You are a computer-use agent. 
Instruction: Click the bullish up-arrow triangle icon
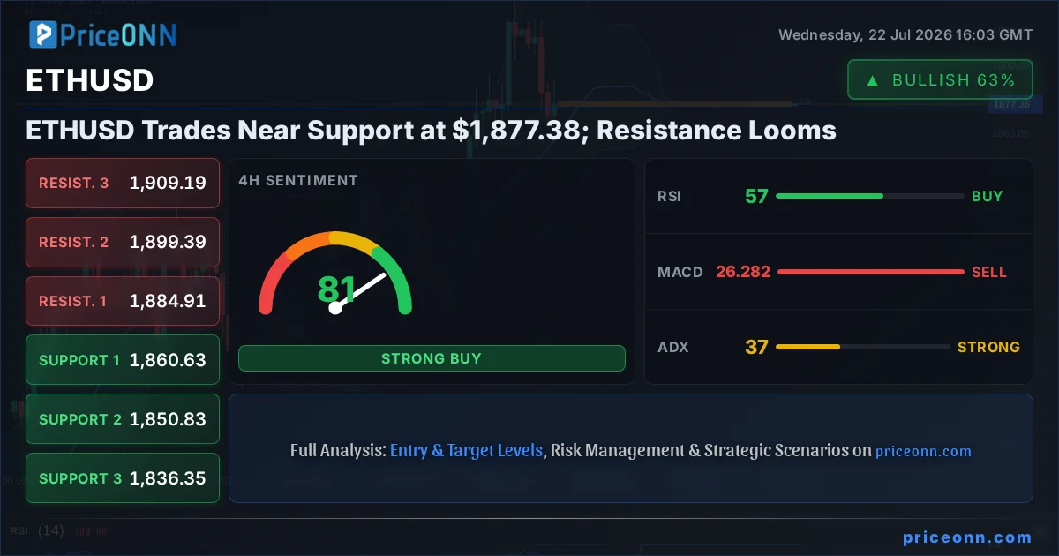point(872,80)
